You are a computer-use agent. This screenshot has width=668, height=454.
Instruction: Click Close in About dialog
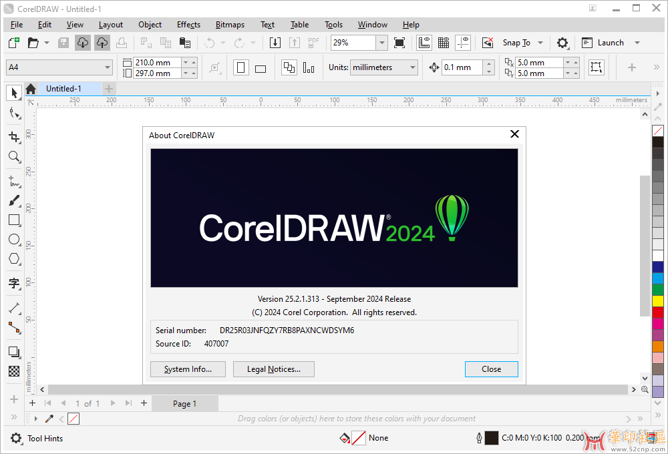pyautogui.click(x=491, y=369)
